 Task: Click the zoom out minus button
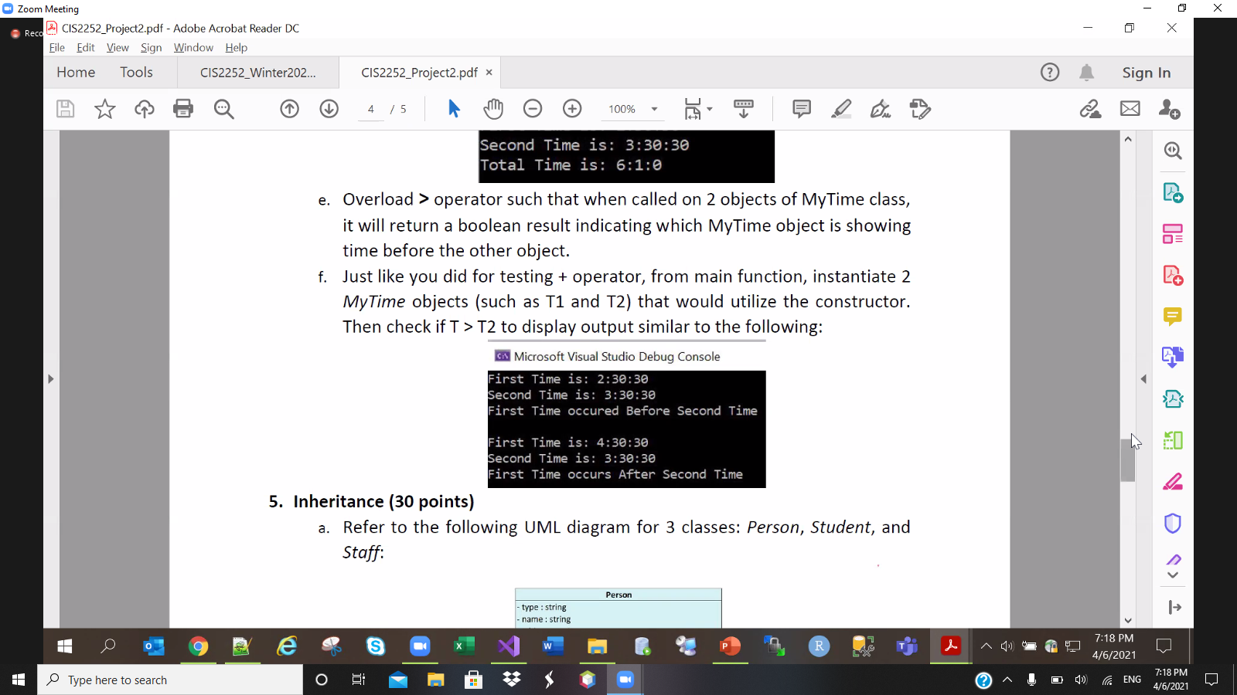[x=533, y=109]
